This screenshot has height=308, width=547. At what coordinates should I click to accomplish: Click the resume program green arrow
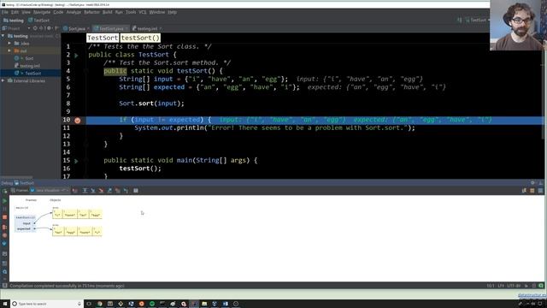coord(4,201)
